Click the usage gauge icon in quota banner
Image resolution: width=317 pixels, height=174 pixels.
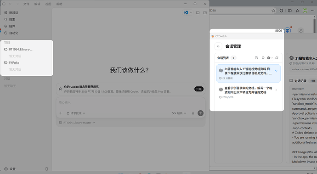pos(61,89)
